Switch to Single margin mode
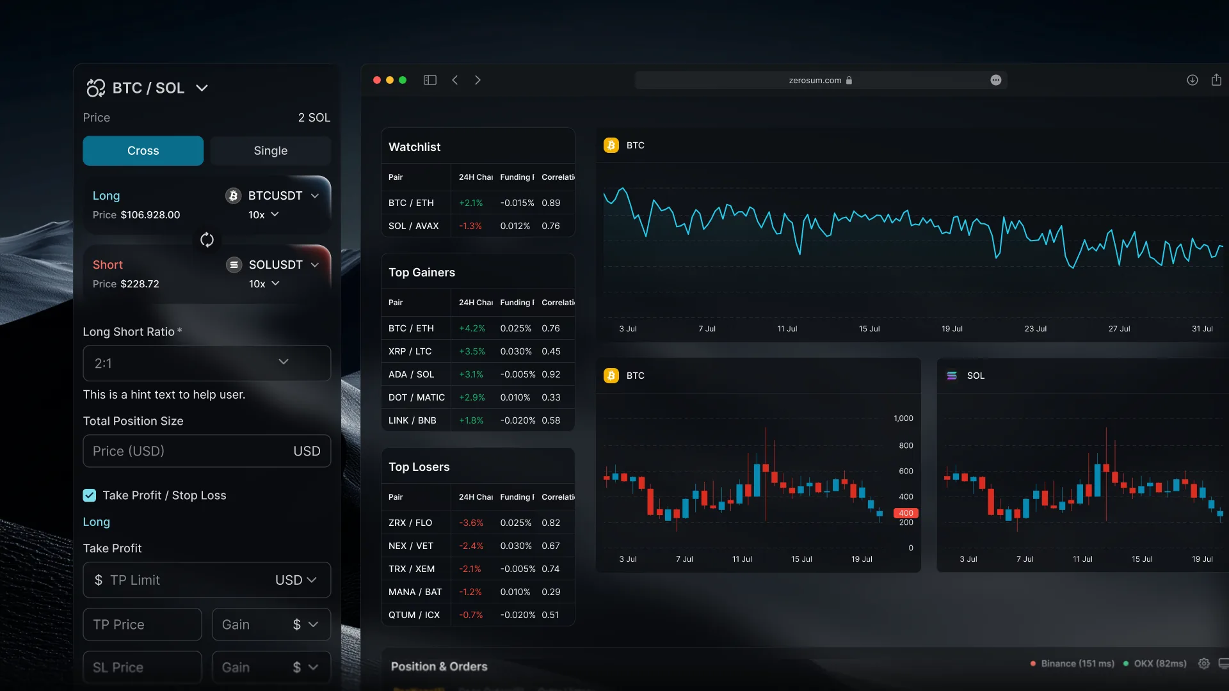1229x691 pixels. 271,150
